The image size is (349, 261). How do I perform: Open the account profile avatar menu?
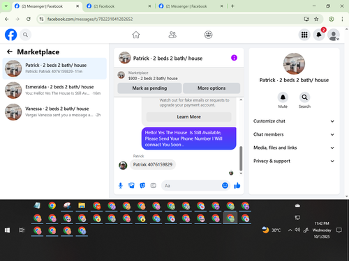point(334,35)
